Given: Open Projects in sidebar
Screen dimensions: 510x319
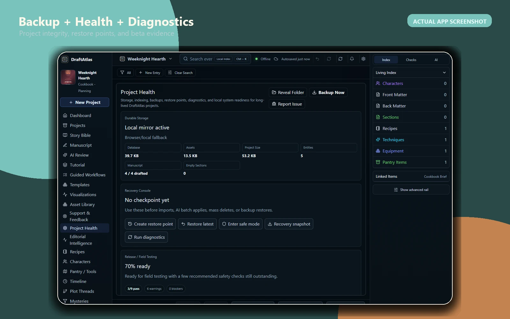Looking at the screenshot, I should pyautogui.click(x=84, y=125).
